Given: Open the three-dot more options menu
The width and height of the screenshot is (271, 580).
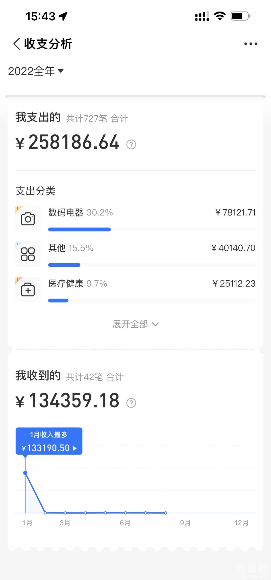Looking at the screenshot, I should 251,44.
